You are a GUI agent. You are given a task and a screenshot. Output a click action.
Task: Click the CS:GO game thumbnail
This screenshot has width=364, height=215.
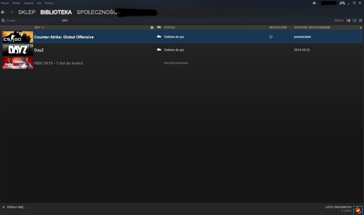18,37
